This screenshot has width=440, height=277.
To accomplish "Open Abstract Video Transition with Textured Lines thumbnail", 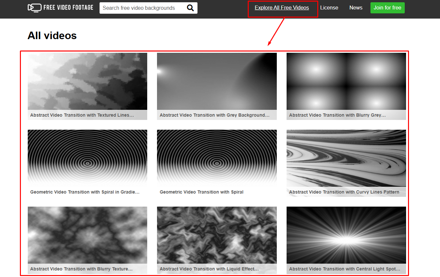I will click(x=87, y=81).
